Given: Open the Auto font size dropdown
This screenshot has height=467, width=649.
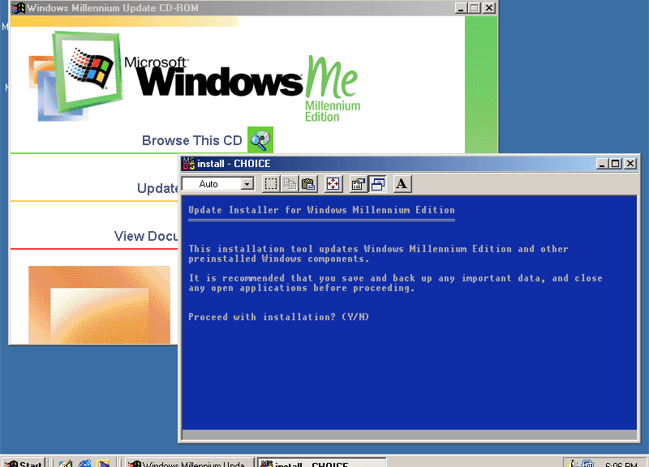Looking at the screenshot, I should pyautogui.click(x=247, y=184).
